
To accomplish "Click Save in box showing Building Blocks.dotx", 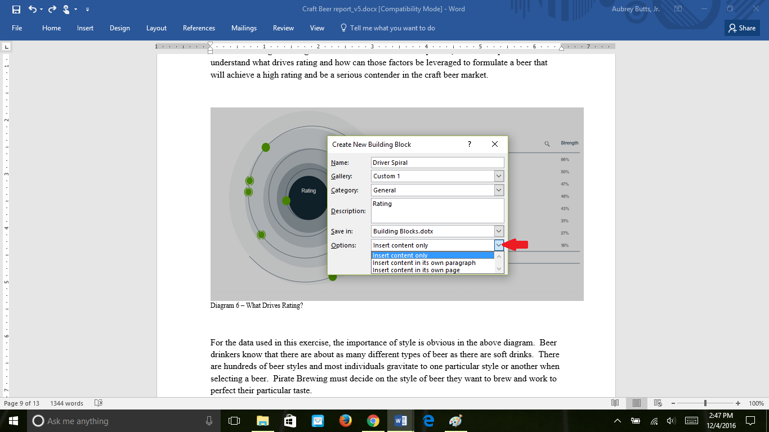I will [437, 231].
